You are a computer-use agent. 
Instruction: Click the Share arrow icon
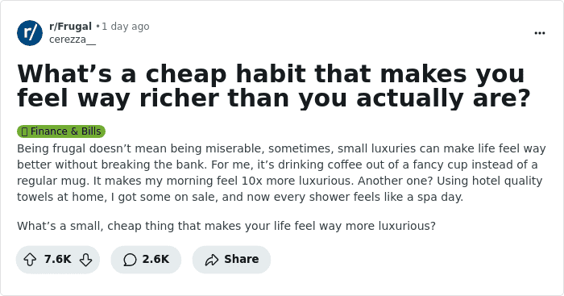[212, 259]
